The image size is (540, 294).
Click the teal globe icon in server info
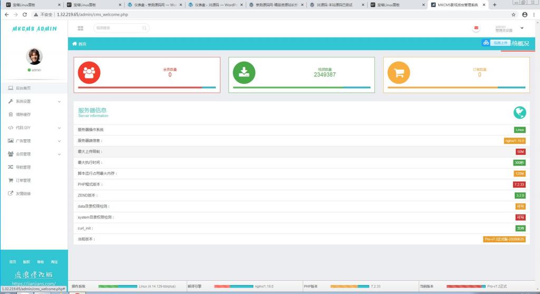(x=519, y=112)
